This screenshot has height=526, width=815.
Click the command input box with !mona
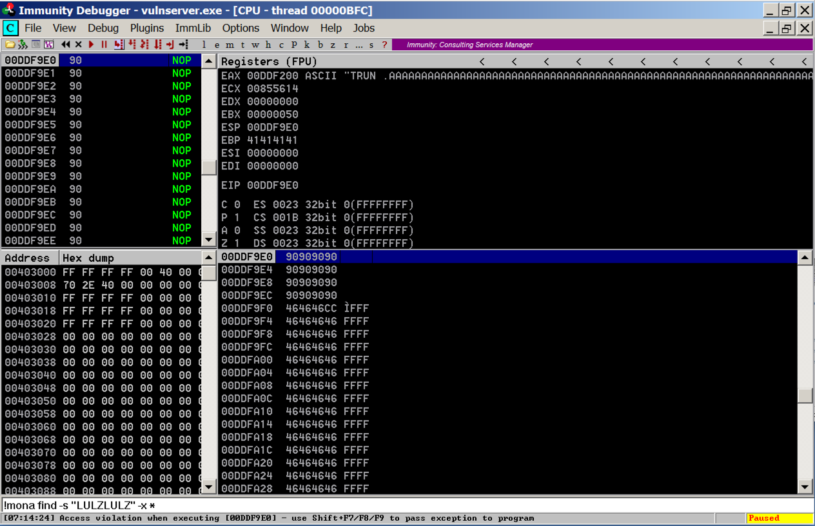[x=407, y=505]
